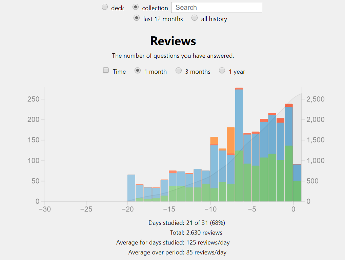Choose the last 12 months option
This screenshot has width=345, height=260.
[137, 18]
